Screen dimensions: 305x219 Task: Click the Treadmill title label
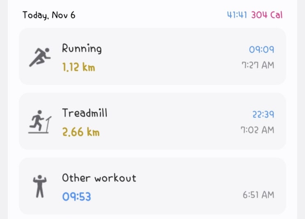point(85,113)
